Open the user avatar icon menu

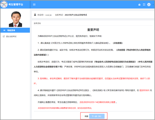149,5
